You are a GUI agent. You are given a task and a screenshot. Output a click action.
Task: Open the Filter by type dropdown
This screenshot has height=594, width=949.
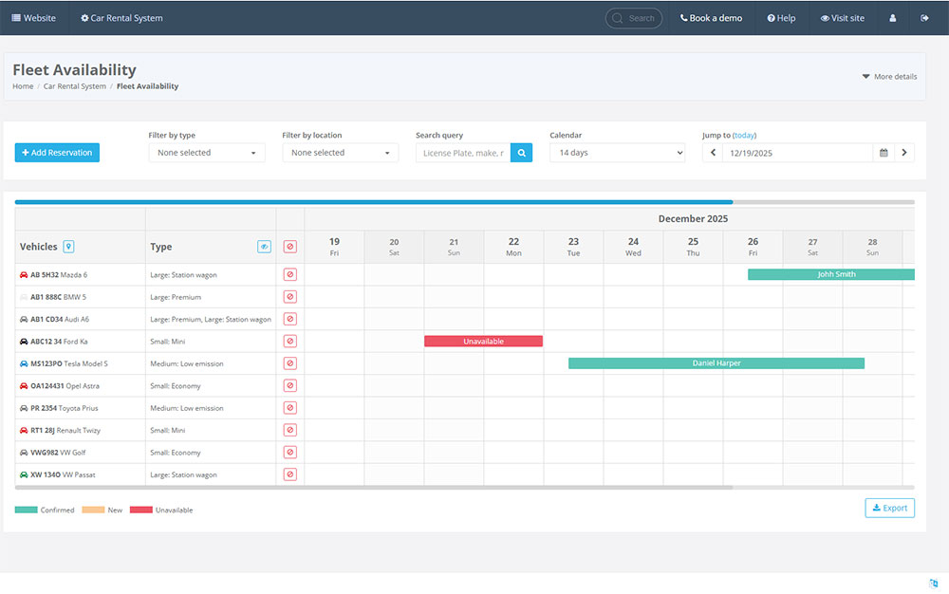click(207, 153)
